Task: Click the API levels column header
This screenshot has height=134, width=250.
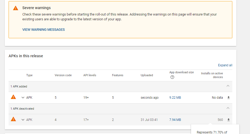Action: [x=90, y=75]
